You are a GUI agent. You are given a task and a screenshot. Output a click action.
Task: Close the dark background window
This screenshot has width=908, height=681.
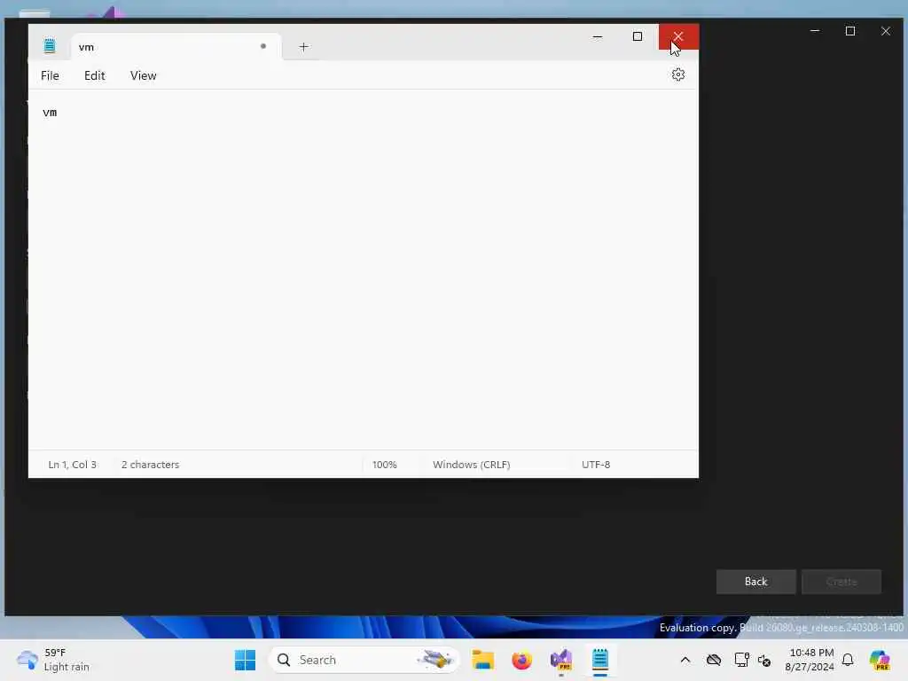[886, 31]
